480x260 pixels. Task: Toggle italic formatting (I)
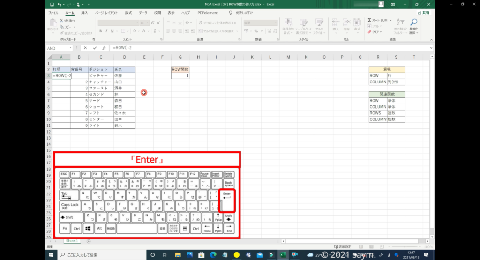pyautogui.click(x=106, y=31)
